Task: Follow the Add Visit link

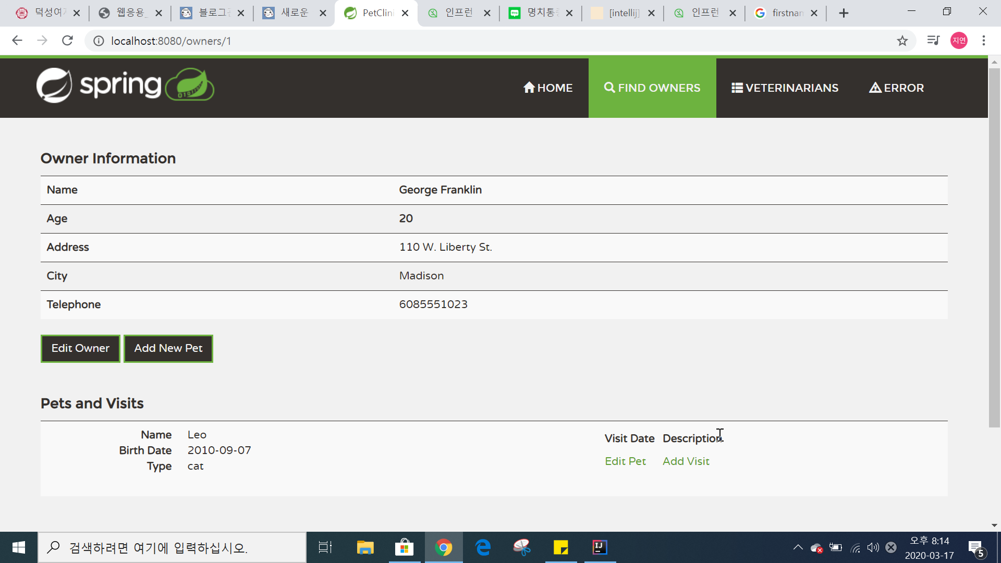Action: pos(686,461)
